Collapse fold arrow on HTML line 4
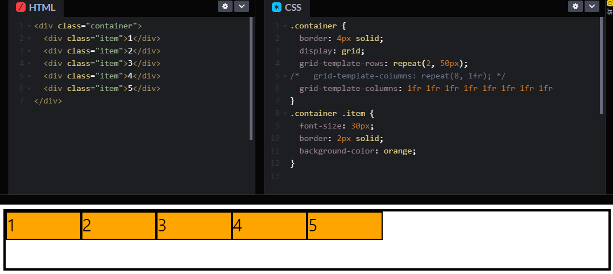This screenshot has height=274, width=613. pyautogui.click(x=29, y=64)
